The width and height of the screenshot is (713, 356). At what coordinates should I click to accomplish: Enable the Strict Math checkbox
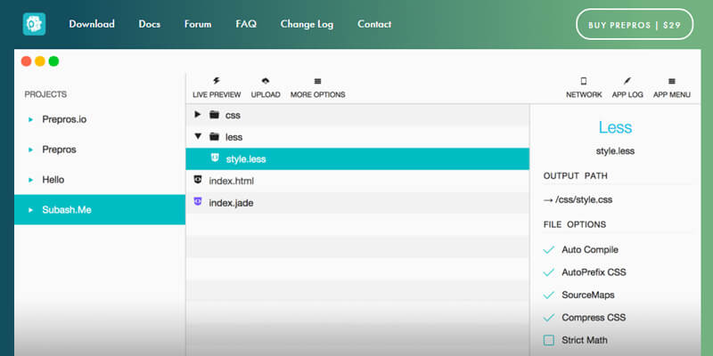[x=549, y=340]
